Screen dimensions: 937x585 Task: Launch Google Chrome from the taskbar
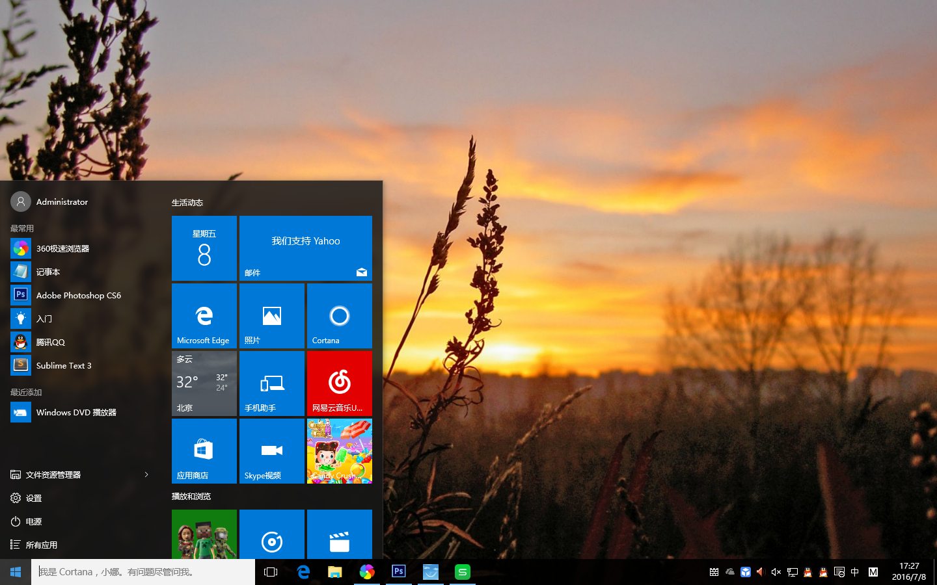366,572
